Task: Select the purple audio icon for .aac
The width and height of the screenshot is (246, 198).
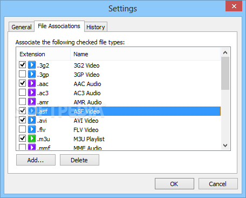Action: [32, 83]
